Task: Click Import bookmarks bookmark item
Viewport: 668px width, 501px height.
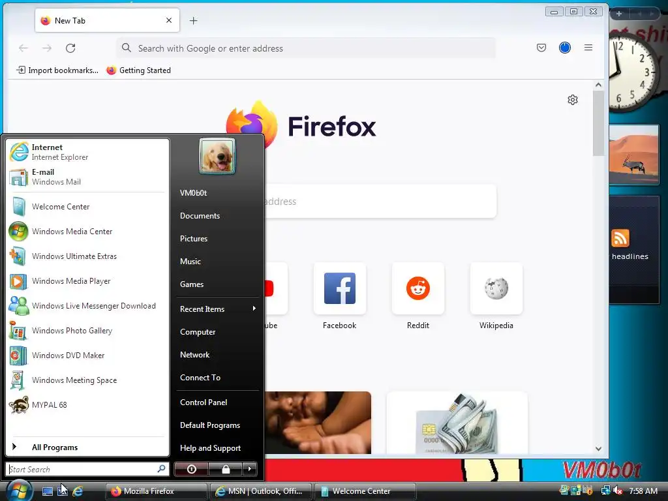Action: (x=57, y=70)
